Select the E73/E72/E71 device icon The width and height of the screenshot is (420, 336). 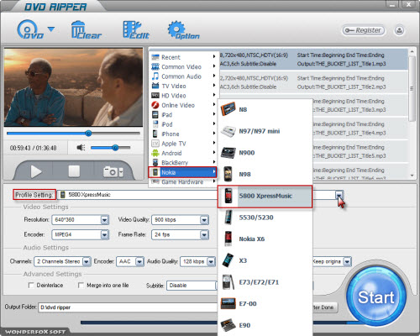coord(228,282)
